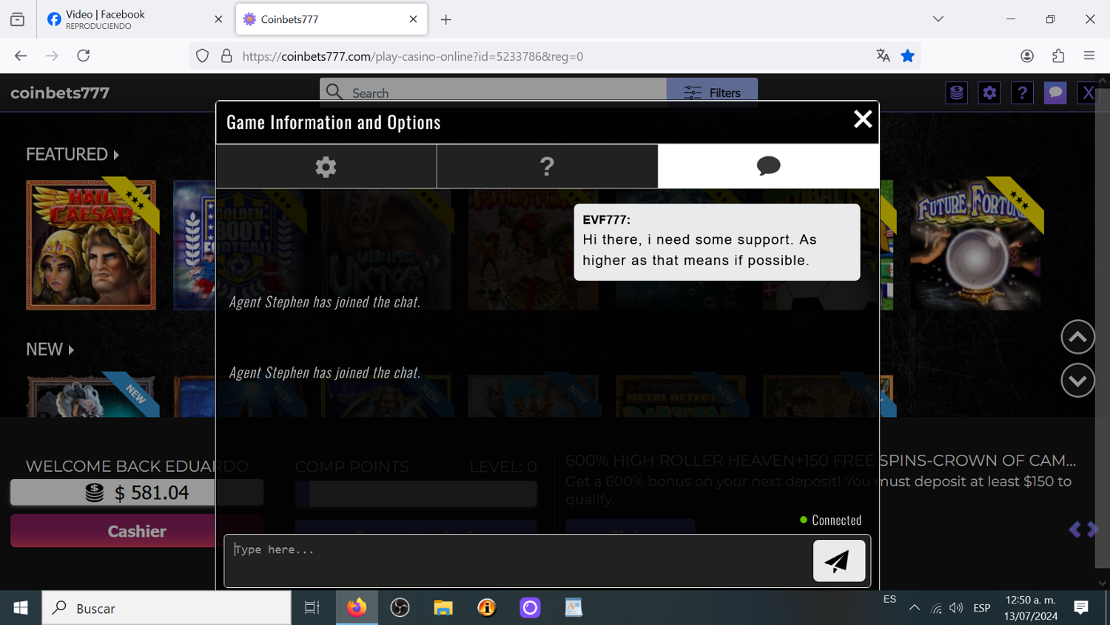Close the Coinbets777 browser tab
The height and width of the screenshot is (625, 1110).
[413, 19]
